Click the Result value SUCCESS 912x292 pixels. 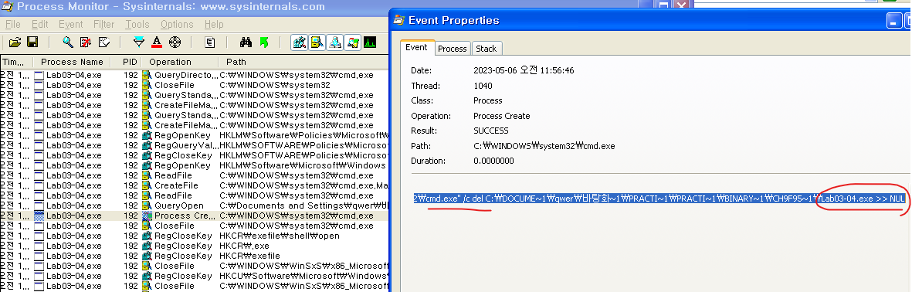(x=491, y=131)
